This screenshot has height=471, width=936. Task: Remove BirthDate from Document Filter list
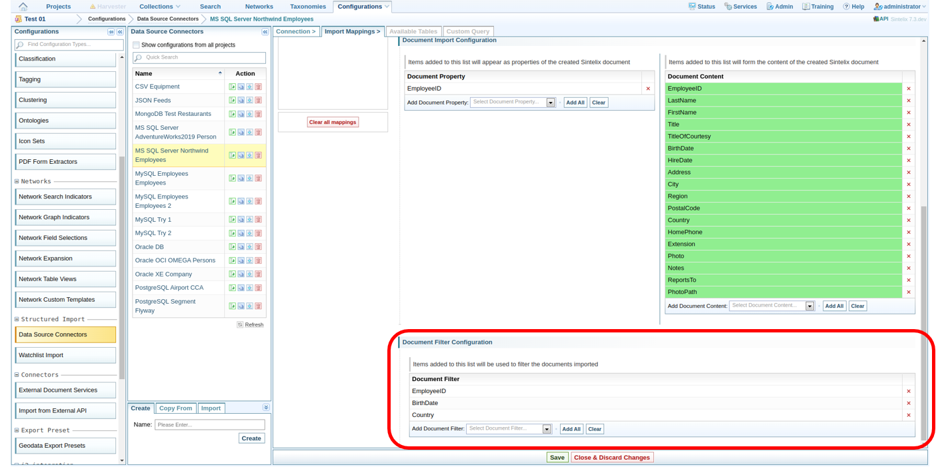[x=908, y=403]
